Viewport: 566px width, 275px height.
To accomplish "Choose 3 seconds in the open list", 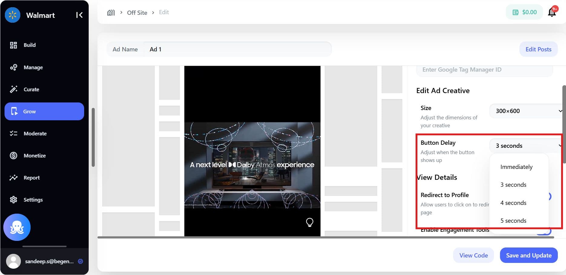I will (x=513, y=185).
